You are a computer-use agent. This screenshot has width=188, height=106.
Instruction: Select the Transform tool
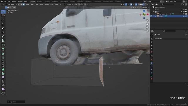coord(3,32)
